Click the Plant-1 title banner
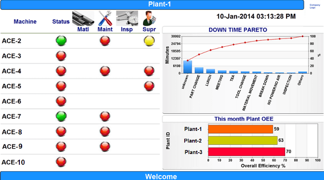Image resolution: width=324 pixels, height=180 pixels. pos(152,5)
